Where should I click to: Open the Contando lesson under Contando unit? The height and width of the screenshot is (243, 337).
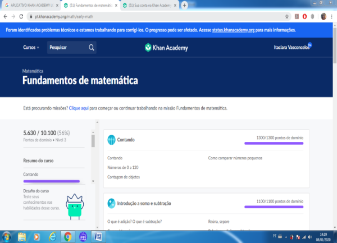tap(115, 158)
